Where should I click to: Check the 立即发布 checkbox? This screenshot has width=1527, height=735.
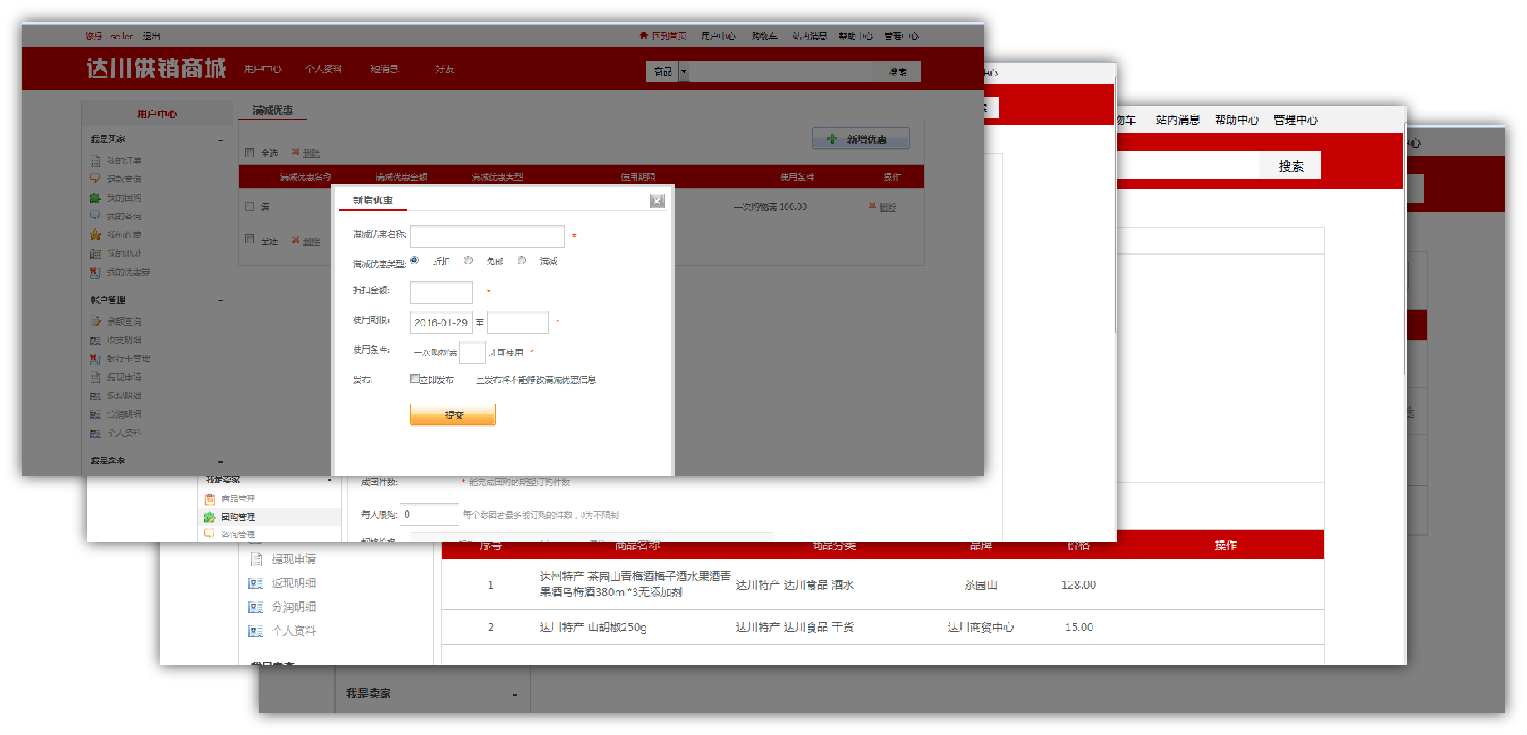click(x=415, y=379)
